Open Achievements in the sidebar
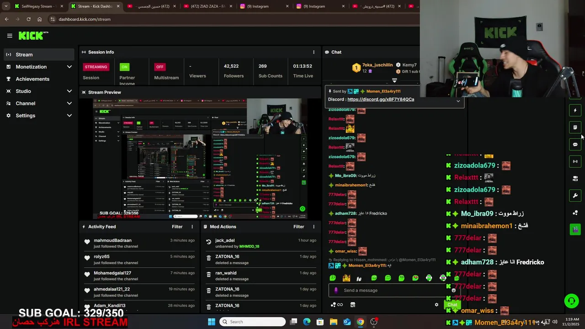Screen dimensions: 585x329 click(38, 79)
